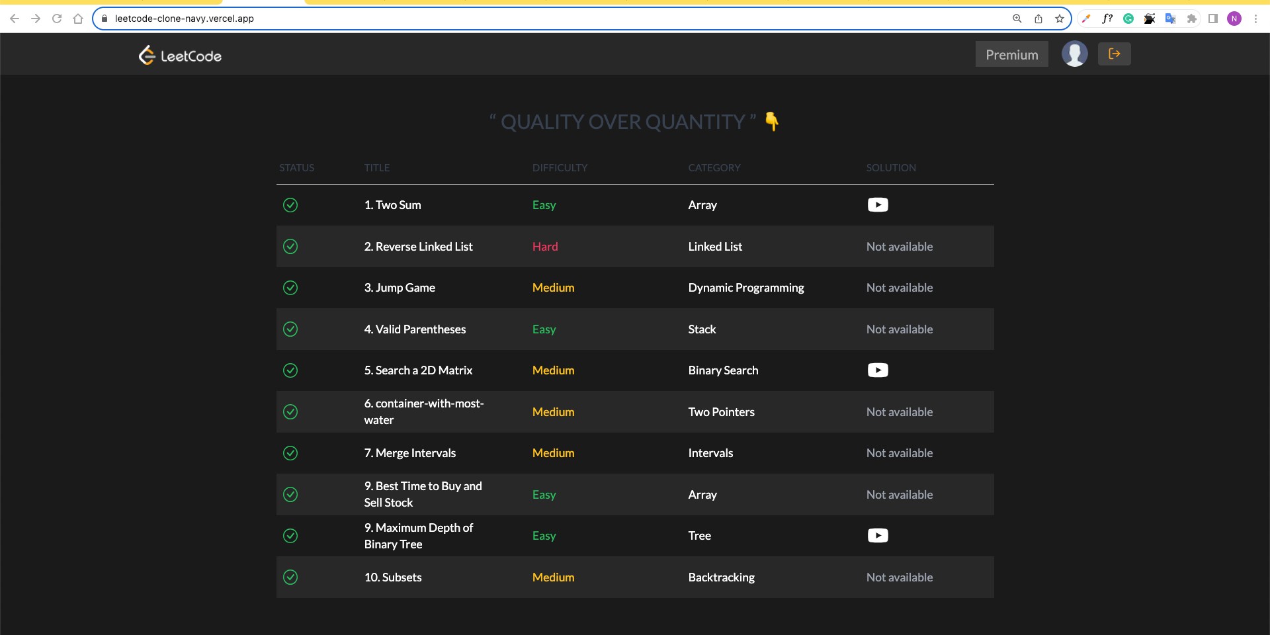Open the Valid Parentheses problem
Screen dimensions: 1270x635
click(x=415, y=329)
